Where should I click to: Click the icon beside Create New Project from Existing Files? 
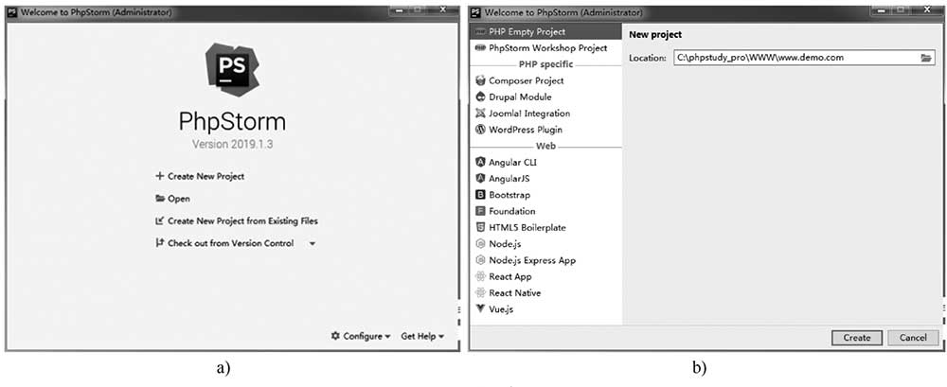(160, 221)
